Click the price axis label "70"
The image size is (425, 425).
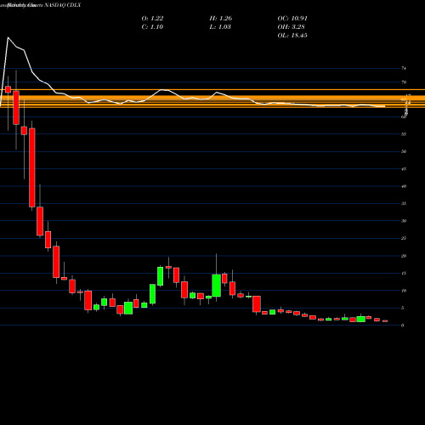tap(404, 82)
